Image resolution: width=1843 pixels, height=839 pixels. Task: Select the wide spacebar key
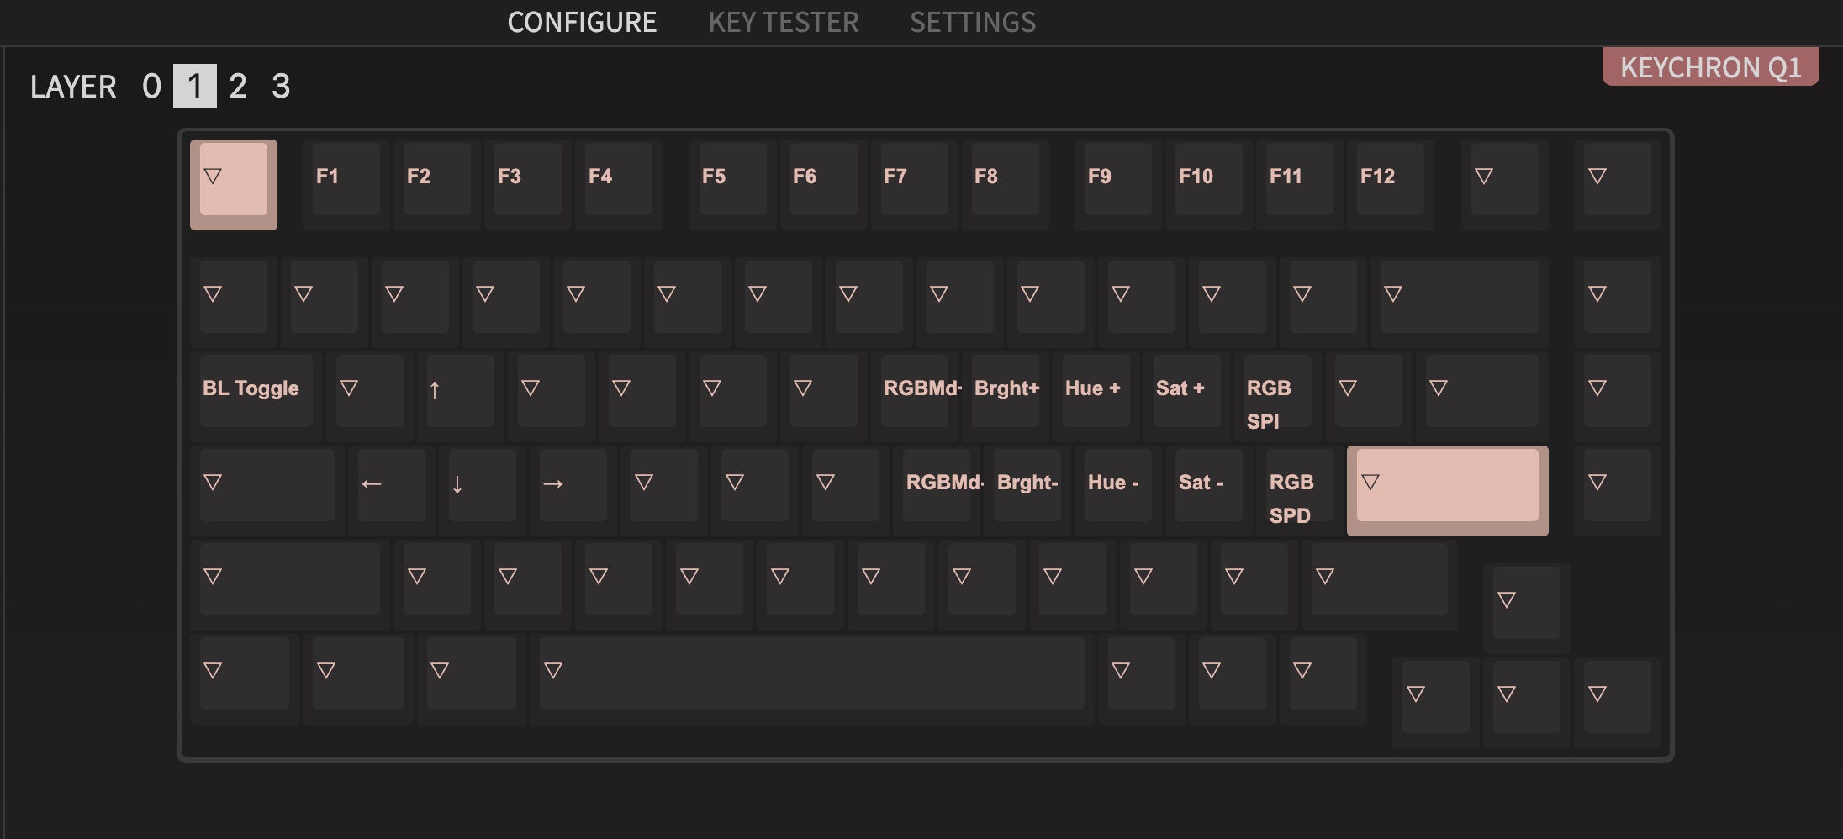[x=812, y=679]
